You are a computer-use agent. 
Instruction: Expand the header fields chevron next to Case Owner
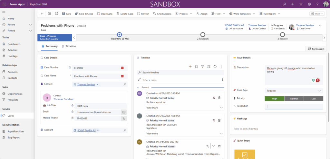320,26
